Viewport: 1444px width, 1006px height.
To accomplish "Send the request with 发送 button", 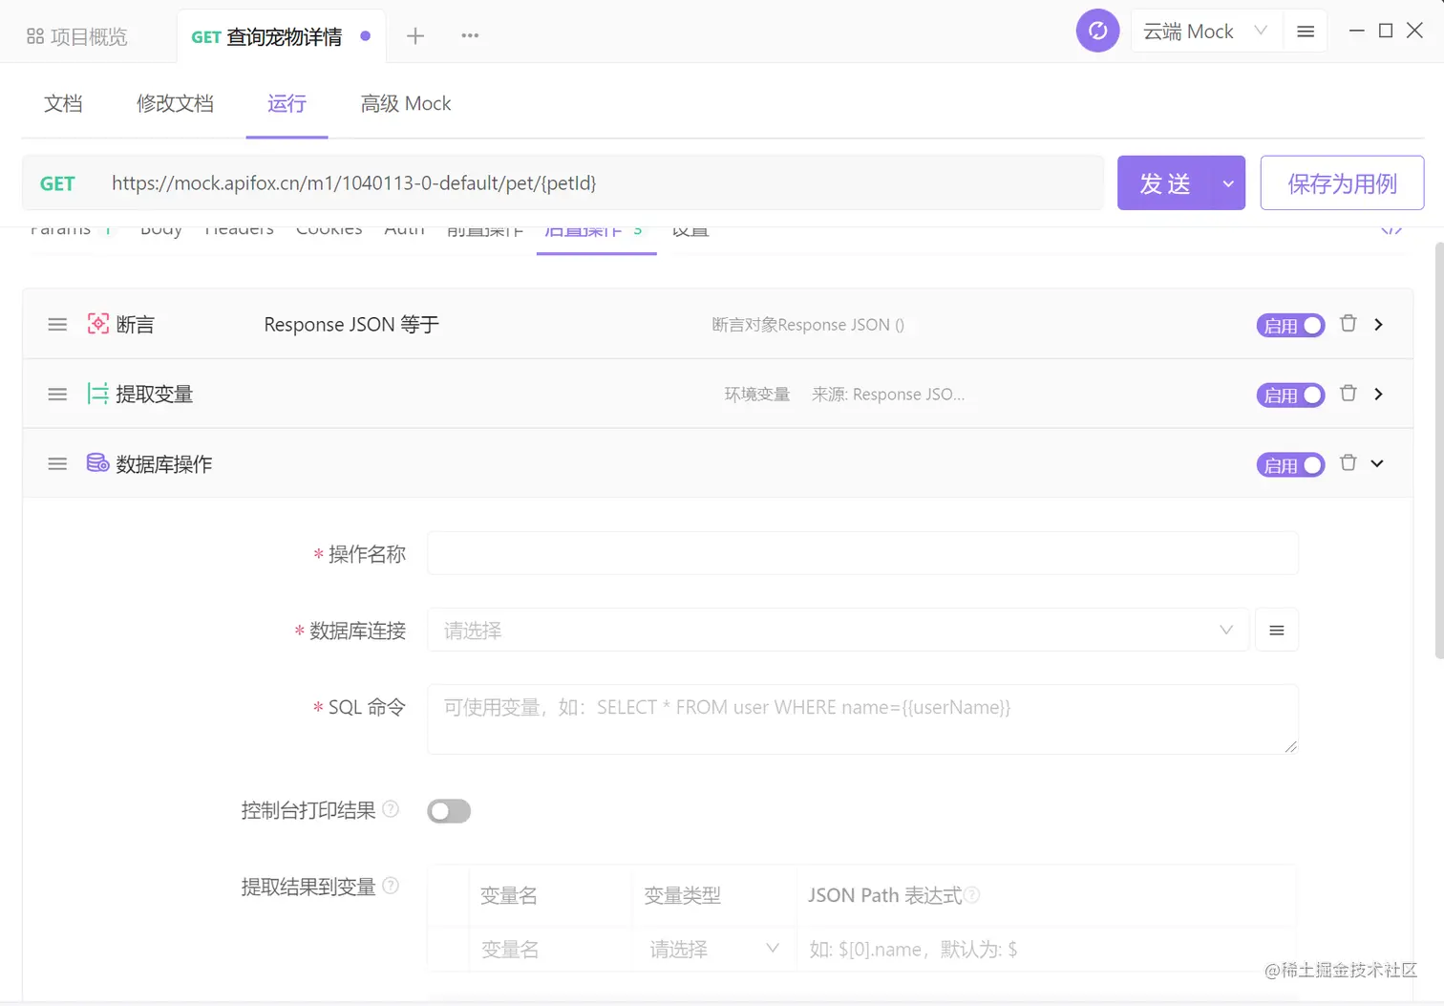I will click(1165, 182).
